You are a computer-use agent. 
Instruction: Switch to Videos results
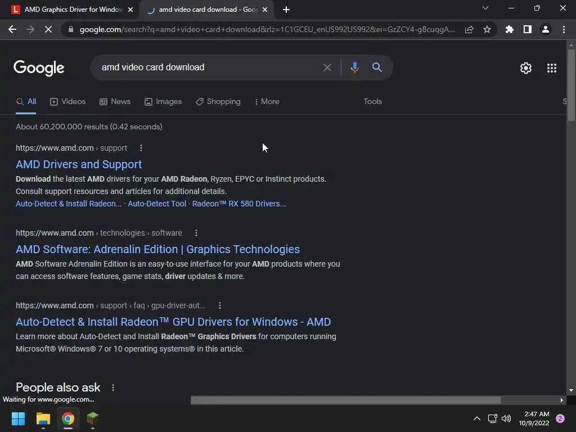pos(67,102)
